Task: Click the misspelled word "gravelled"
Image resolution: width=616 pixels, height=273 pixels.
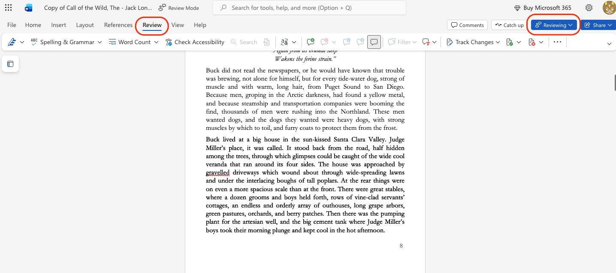Action: [217, 172]
